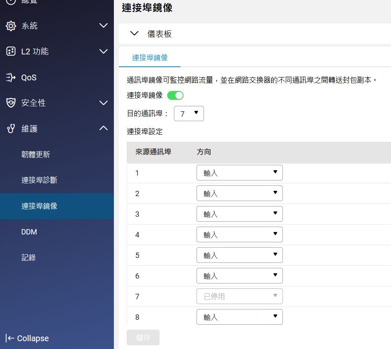391x349 pixels.
Task: Click the 來源通訊埠 column header
Action: tap(153, 152)
